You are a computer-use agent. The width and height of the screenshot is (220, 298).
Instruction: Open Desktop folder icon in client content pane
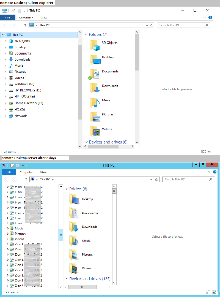click(95, 60)
